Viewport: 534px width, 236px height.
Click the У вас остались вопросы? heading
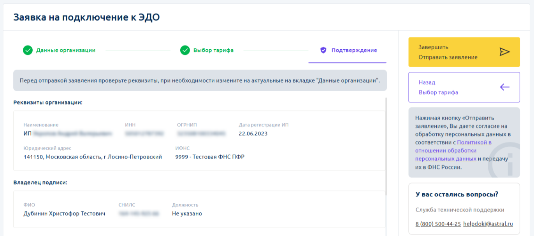click(457, 194)
